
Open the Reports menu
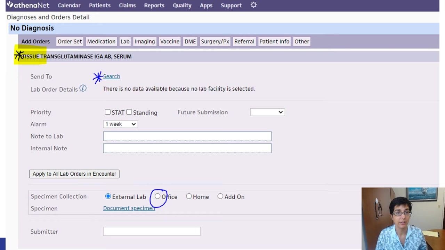pos(154,5)
